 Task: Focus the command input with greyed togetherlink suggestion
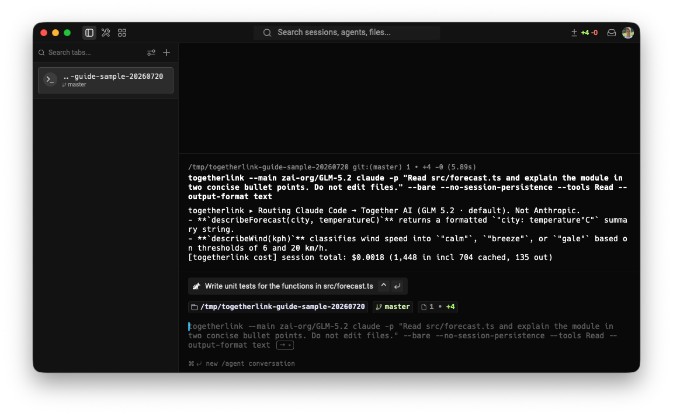[403, 336]
